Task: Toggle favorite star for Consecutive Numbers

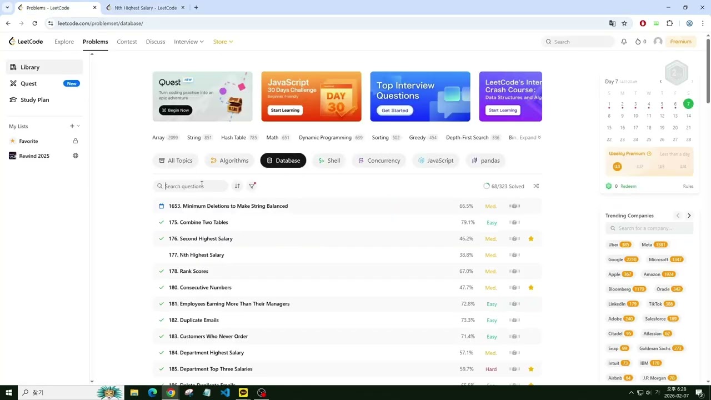Action: pos(531,288)
